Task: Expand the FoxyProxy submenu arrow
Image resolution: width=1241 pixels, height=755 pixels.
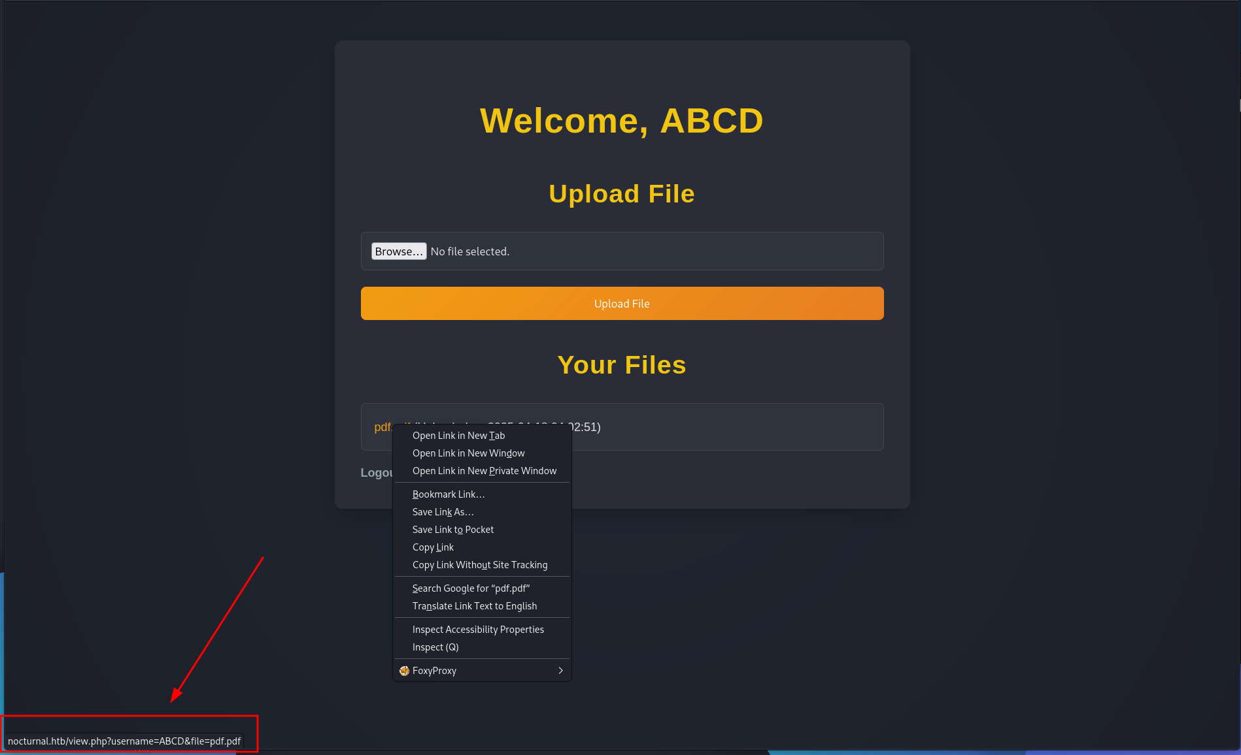Action: point(560,671)
